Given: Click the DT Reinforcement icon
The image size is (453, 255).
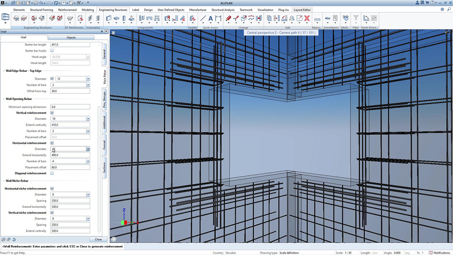Looking at the screenshot, I should pyautogui.click(x=70, y=18).
